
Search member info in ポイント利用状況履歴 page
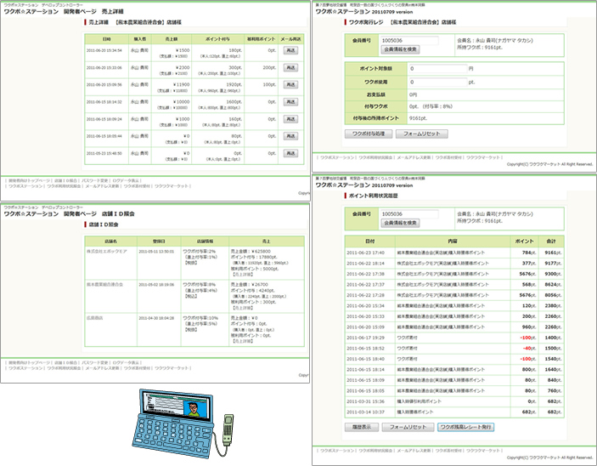400,223
